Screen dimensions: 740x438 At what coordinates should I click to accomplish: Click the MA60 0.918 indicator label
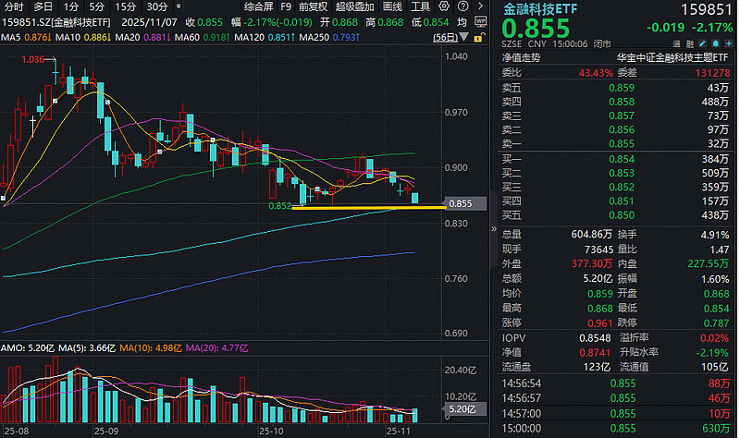pyautogui.click(x=203, y=37)
